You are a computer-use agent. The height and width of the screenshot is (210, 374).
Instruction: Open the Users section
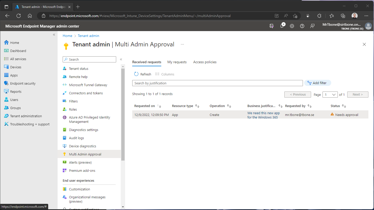[14, 99]
